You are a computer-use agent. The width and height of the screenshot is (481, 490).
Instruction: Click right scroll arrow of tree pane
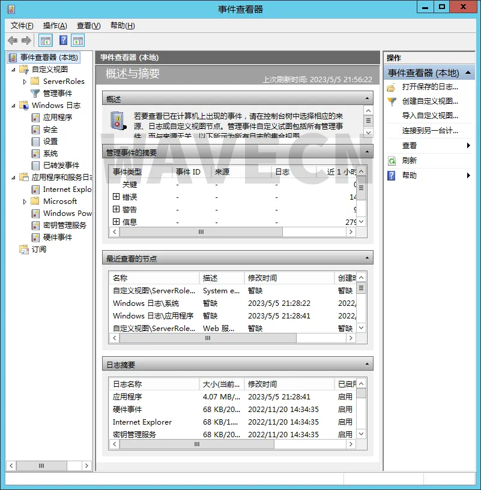[x=86, y=465]
